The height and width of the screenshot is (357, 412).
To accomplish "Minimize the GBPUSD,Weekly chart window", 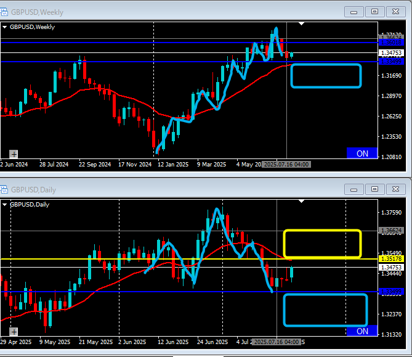I will (354, 12).
